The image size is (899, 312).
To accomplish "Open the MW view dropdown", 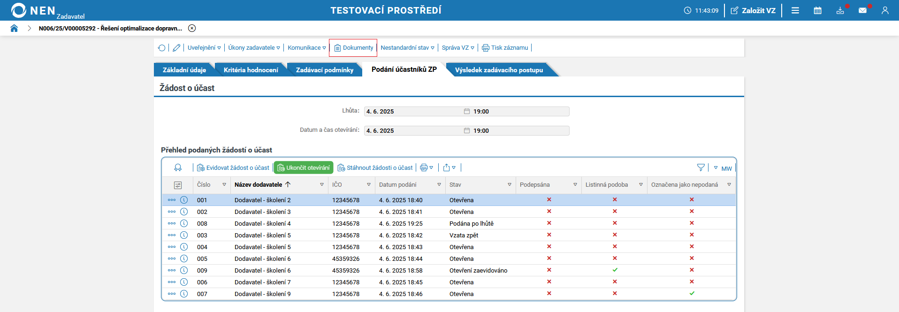I will tap(723, 168).
